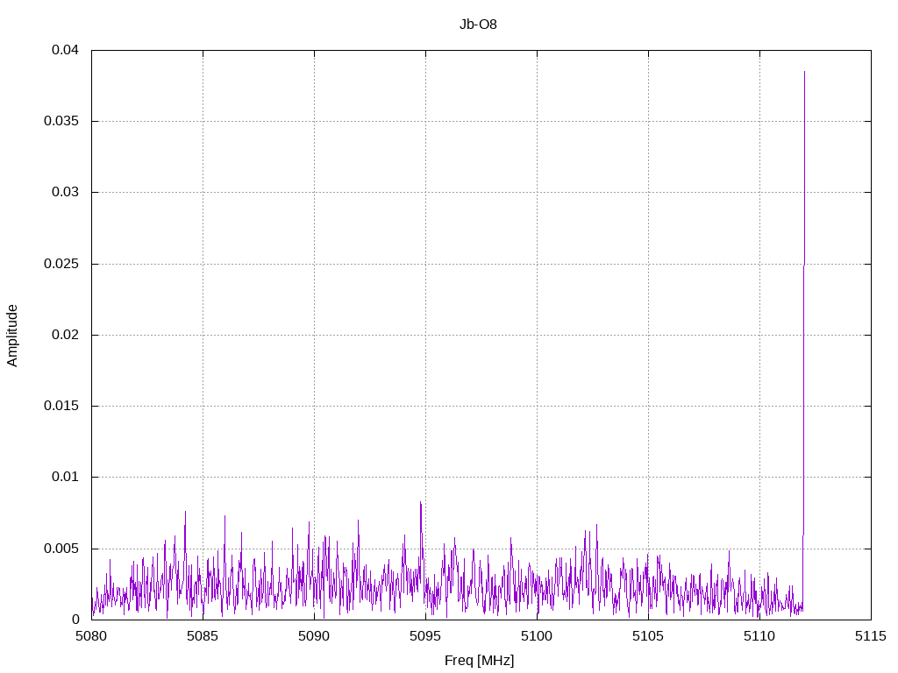
Task: Click the Freq [MHz] x-axis label
Action: (x=480, y=660)
